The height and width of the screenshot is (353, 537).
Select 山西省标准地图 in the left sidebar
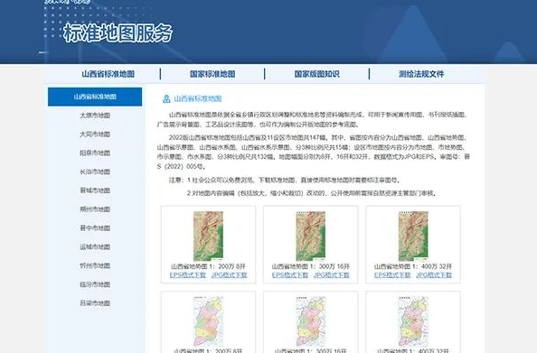[x=95, y=97]
